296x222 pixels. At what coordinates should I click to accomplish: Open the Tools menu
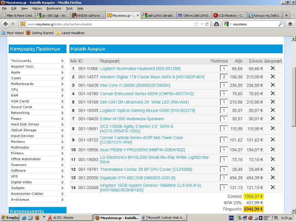click(69, 8)
